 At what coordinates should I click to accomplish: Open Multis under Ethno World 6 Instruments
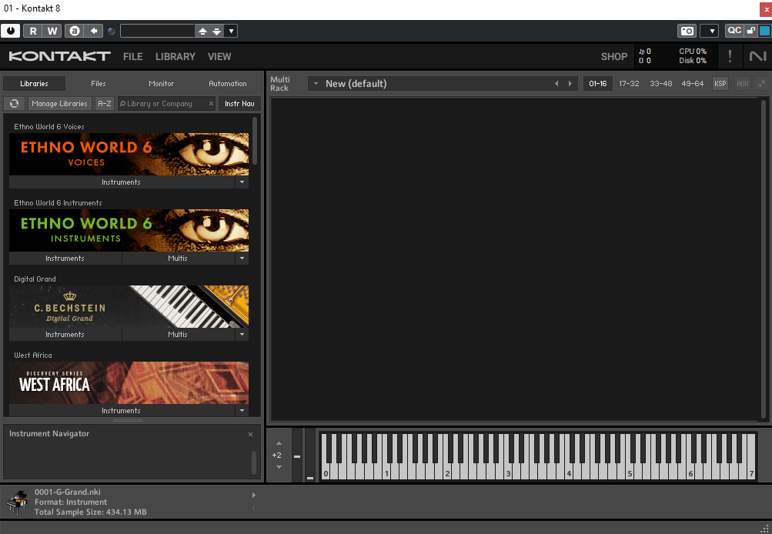178,259
